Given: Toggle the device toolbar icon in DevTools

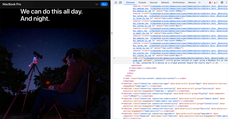Looking at the screenshot, I should pyautogui.click(x=120, y=3).
